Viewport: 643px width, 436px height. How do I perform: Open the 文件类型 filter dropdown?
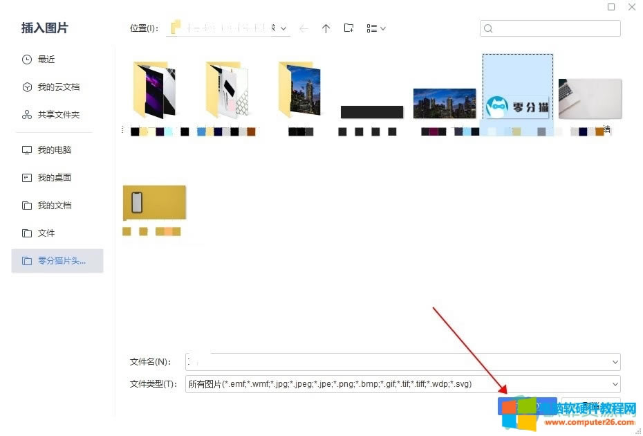tap(615, 384)
